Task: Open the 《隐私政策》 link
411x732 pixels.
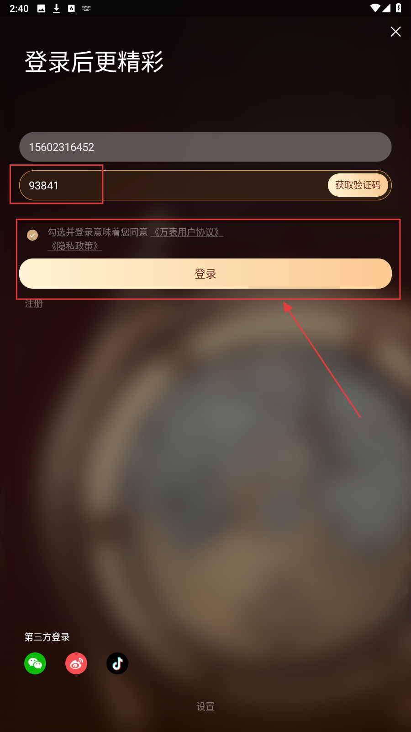Action: pyautogui.click(x=75, y=246)
